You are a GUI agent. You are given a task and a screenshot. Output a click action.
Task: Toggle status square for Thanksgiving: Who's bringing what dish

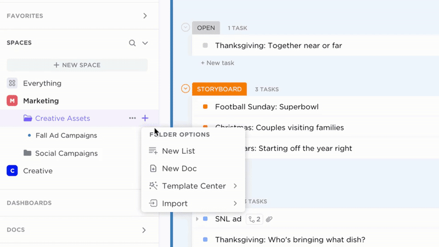point(205,240)
